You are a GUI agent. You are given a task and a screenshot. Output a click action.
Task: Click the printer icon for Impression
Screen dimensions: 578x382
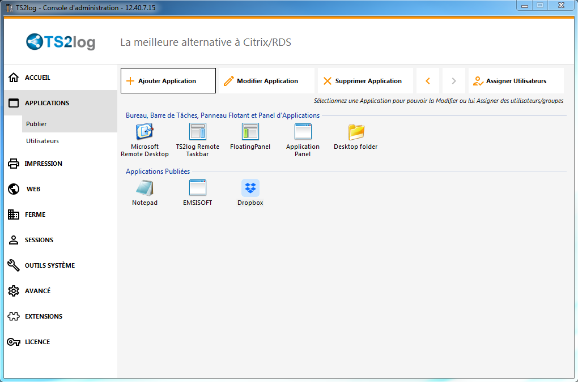14,164
